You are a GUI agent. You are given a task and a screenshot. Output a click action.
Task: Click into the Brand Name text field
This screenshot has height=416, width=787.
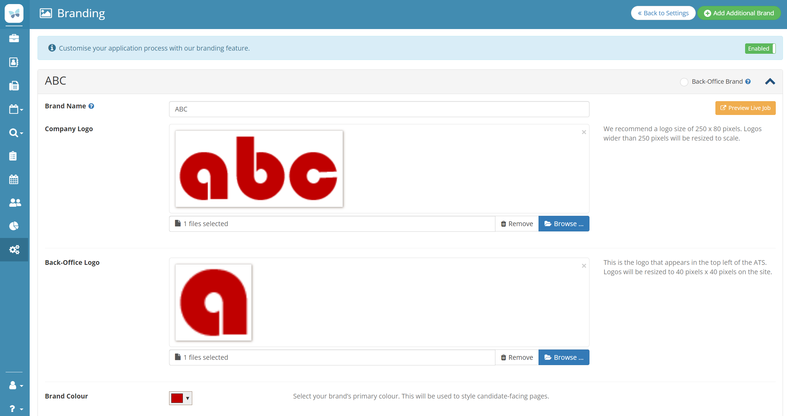[x=379, y=109]
